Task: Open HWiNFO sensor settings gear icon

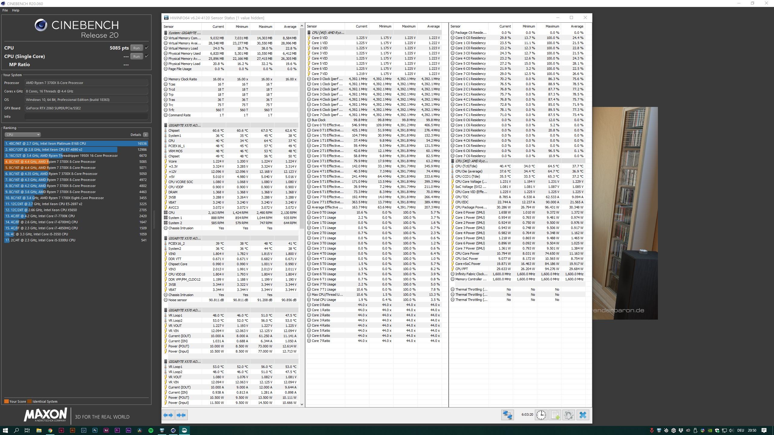Action: [569, 415]
